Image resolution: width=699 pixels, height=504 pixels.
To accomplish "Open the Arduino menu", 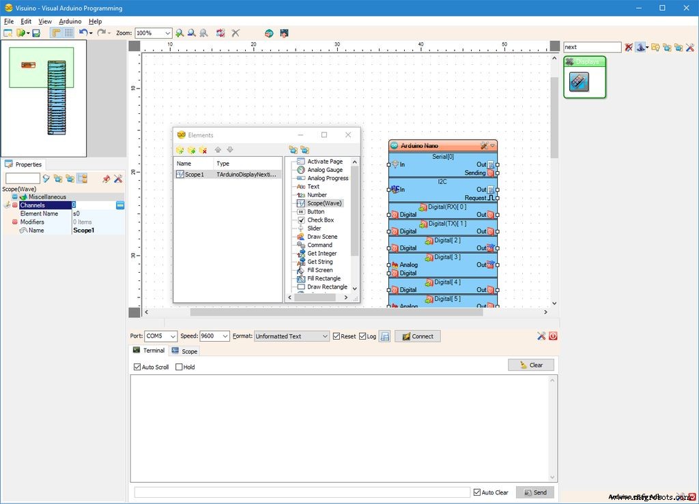I will pos(70,21).
